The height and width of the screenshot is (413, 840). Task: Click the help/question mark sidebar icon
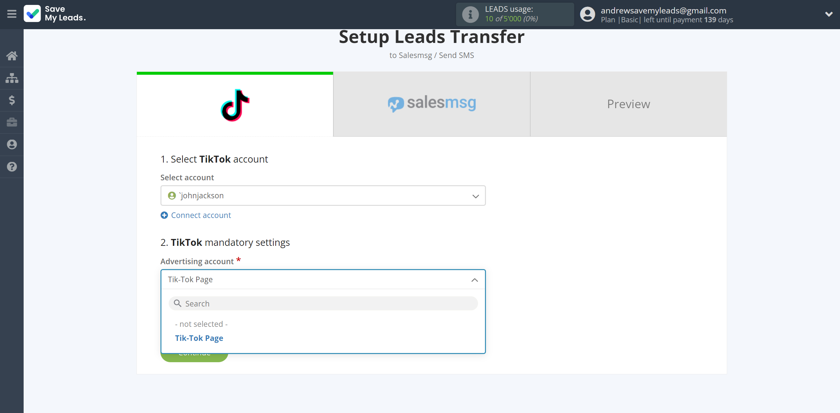click(x=12, y=167)
